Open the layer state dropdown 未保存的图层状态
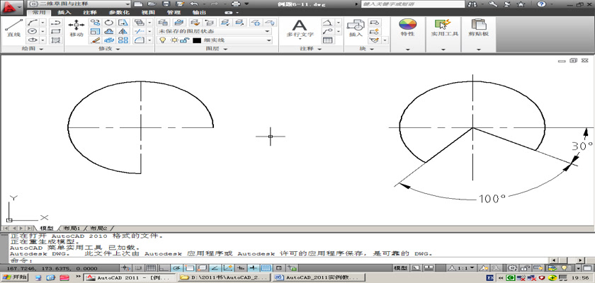 (x=215, y=31)
